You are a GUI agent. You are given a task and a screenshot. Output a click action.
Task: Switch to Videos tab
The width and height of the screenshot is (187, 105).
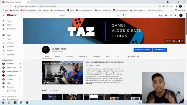pos(57,57)
